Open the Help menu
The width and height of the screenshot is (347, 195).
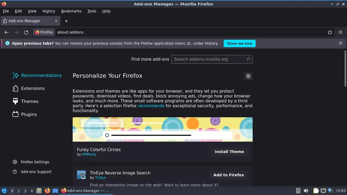[106, 11]
